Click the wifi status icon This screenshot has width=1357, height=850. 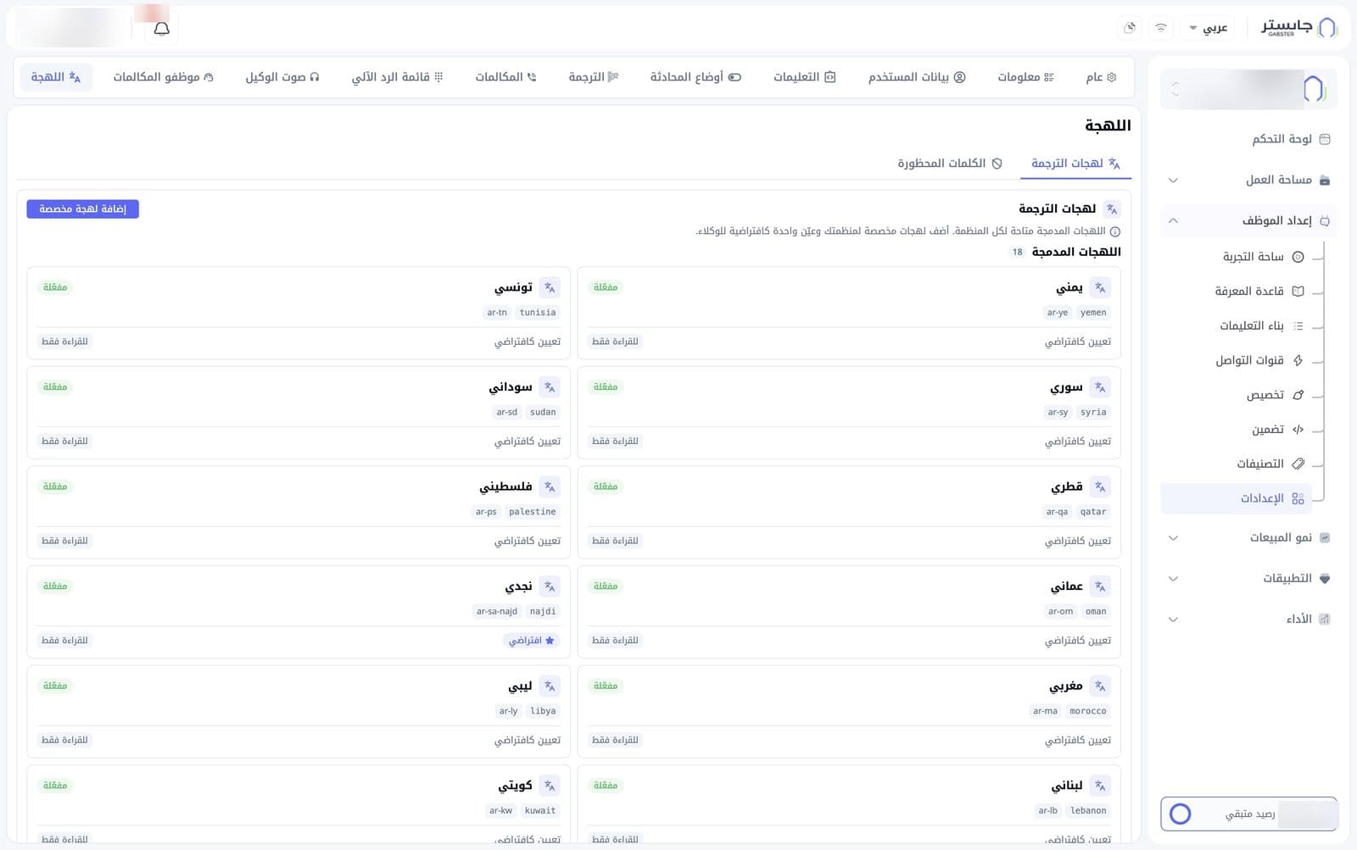(x=1161, y=28)
